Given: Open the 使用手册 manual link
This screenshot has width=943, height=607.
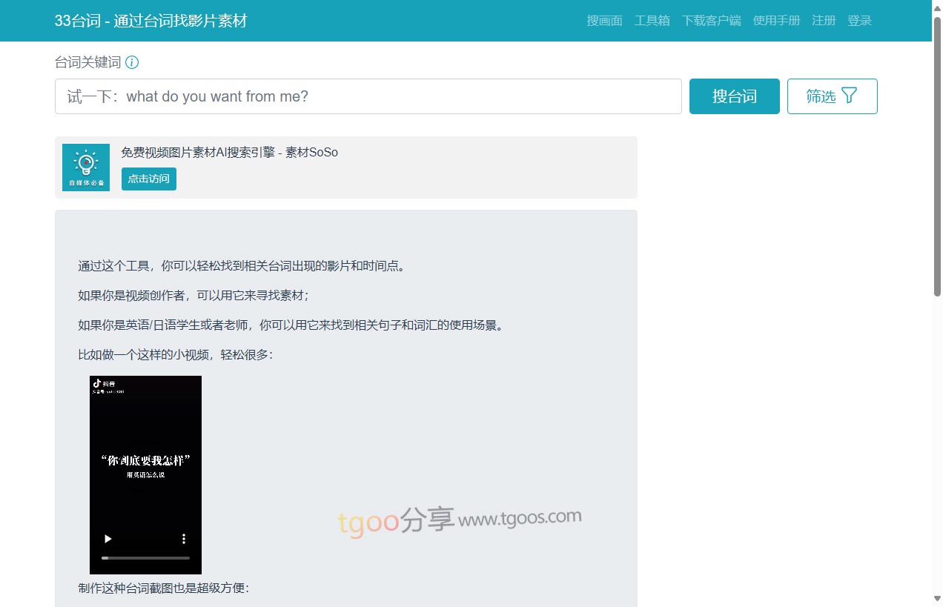Looking at the screenshot, I should point(776,21).
